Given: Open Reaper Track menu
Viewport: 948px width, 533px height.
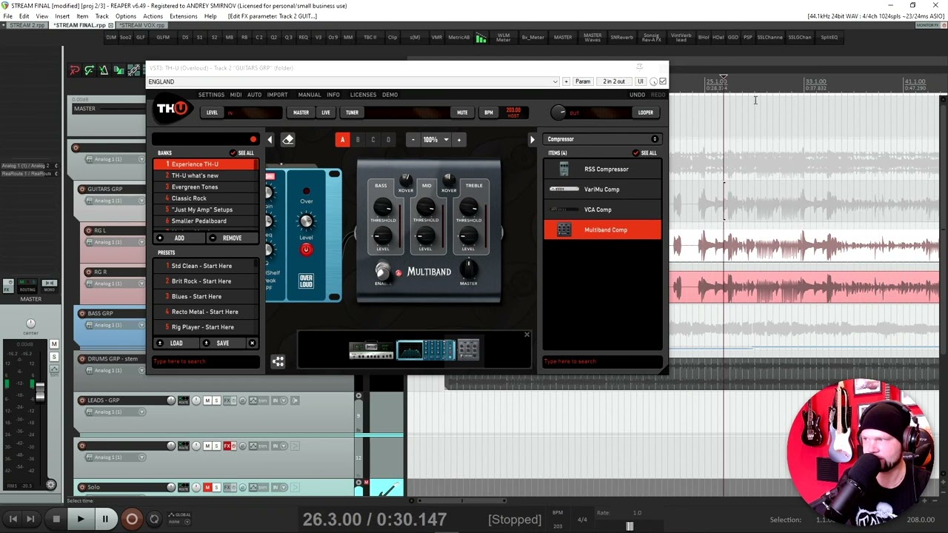Looking at the screenshot, I should click(102, 16).
